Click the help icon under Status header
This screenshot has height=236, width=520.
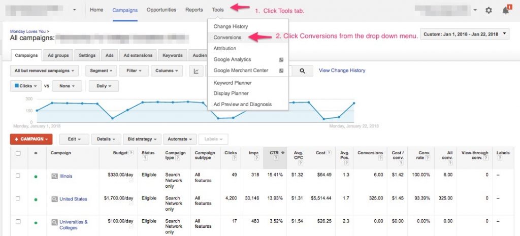(x=145, y=158)
